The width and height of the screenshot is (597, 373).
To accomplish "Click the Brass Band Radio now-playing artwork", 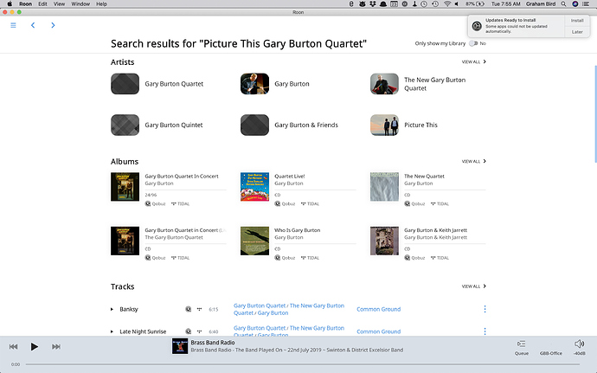I will tap(180, 346).
